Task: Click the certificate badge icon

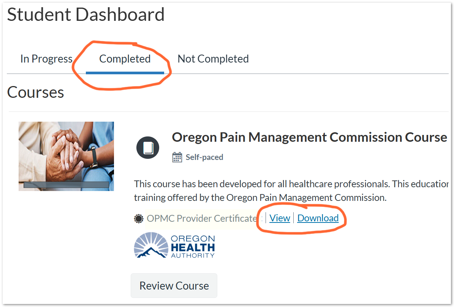Action: pyautogui.click(x=139, y=218)
